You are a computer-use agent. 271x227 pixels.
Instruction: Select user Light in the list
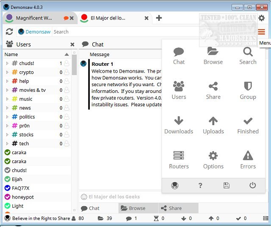(37, 206)
